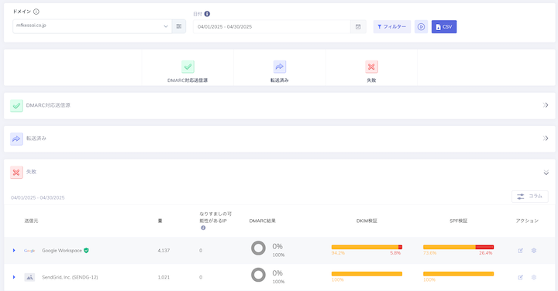Open the calendar picker icon
This screenshot has height=291, width=558.
coord(358,26)
